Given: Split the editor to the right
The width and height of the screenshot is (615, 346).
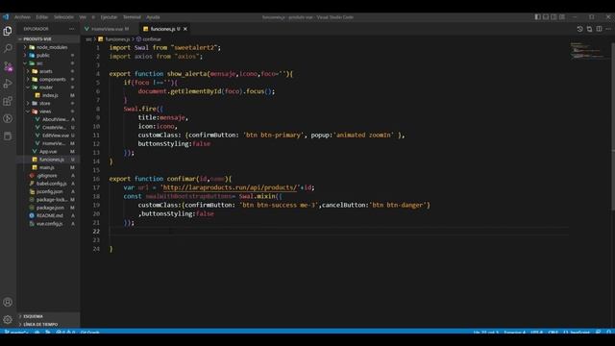Looking at the screenshot, I should tap(599, 29).
